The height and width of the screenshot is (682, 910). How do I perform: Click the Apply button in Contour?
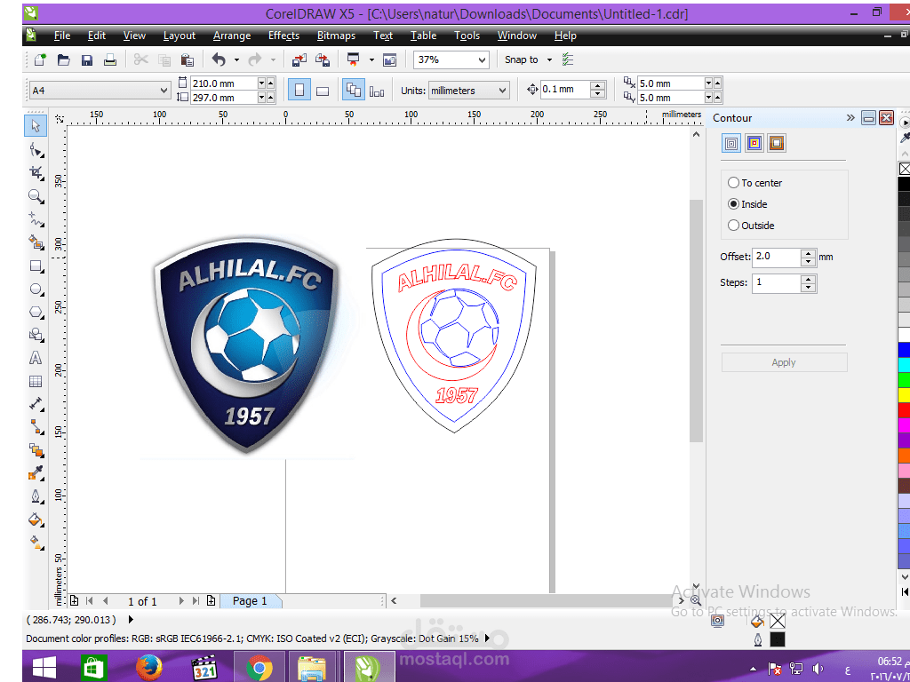point(784,362)
